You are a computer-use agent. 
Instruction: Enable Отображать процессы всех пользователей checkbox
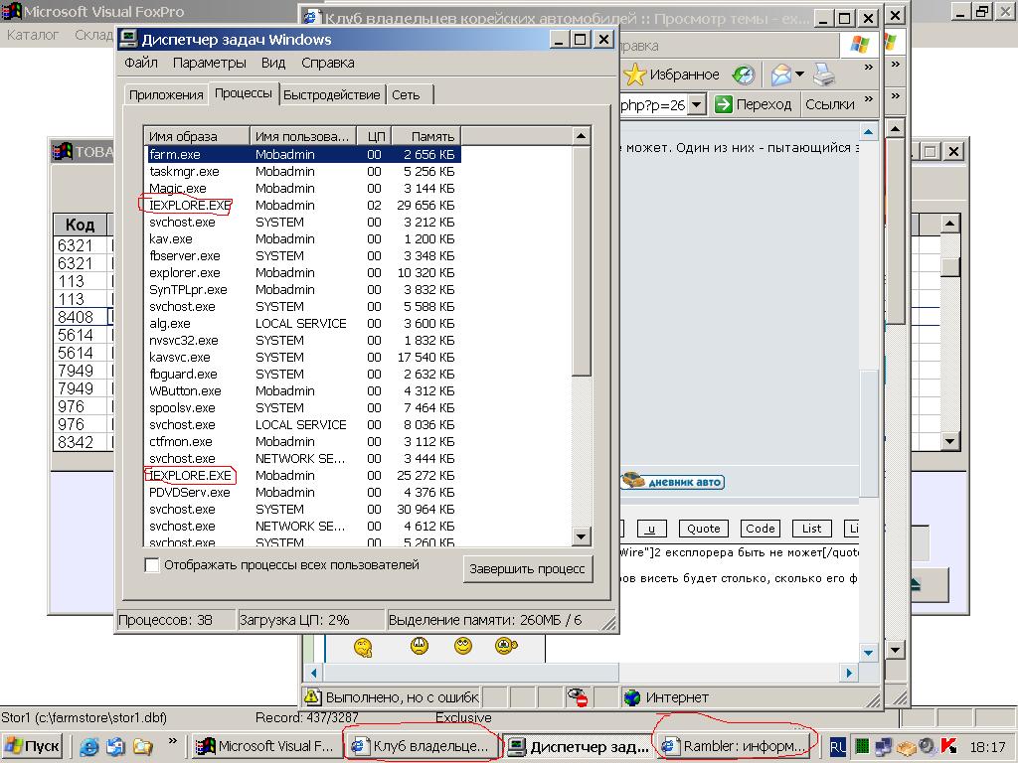(x=152, y=565)
